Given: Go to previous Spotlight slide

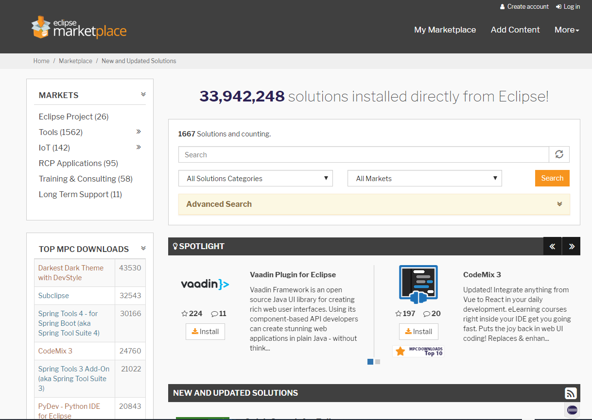Looking at the screenshot, I should coord(552,246).
